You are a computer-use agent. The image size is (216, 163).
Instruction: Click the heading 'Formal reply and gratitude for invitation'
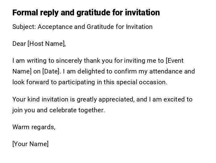pos(86,13)
